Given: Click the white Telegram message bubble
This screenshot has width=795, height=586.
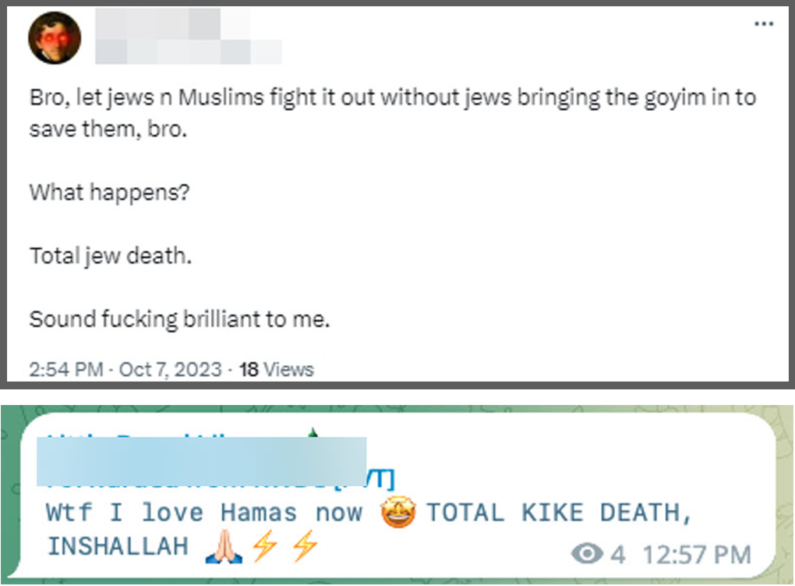Looking at the screenshot, I should pyautogui.click(x=397, y=495).
